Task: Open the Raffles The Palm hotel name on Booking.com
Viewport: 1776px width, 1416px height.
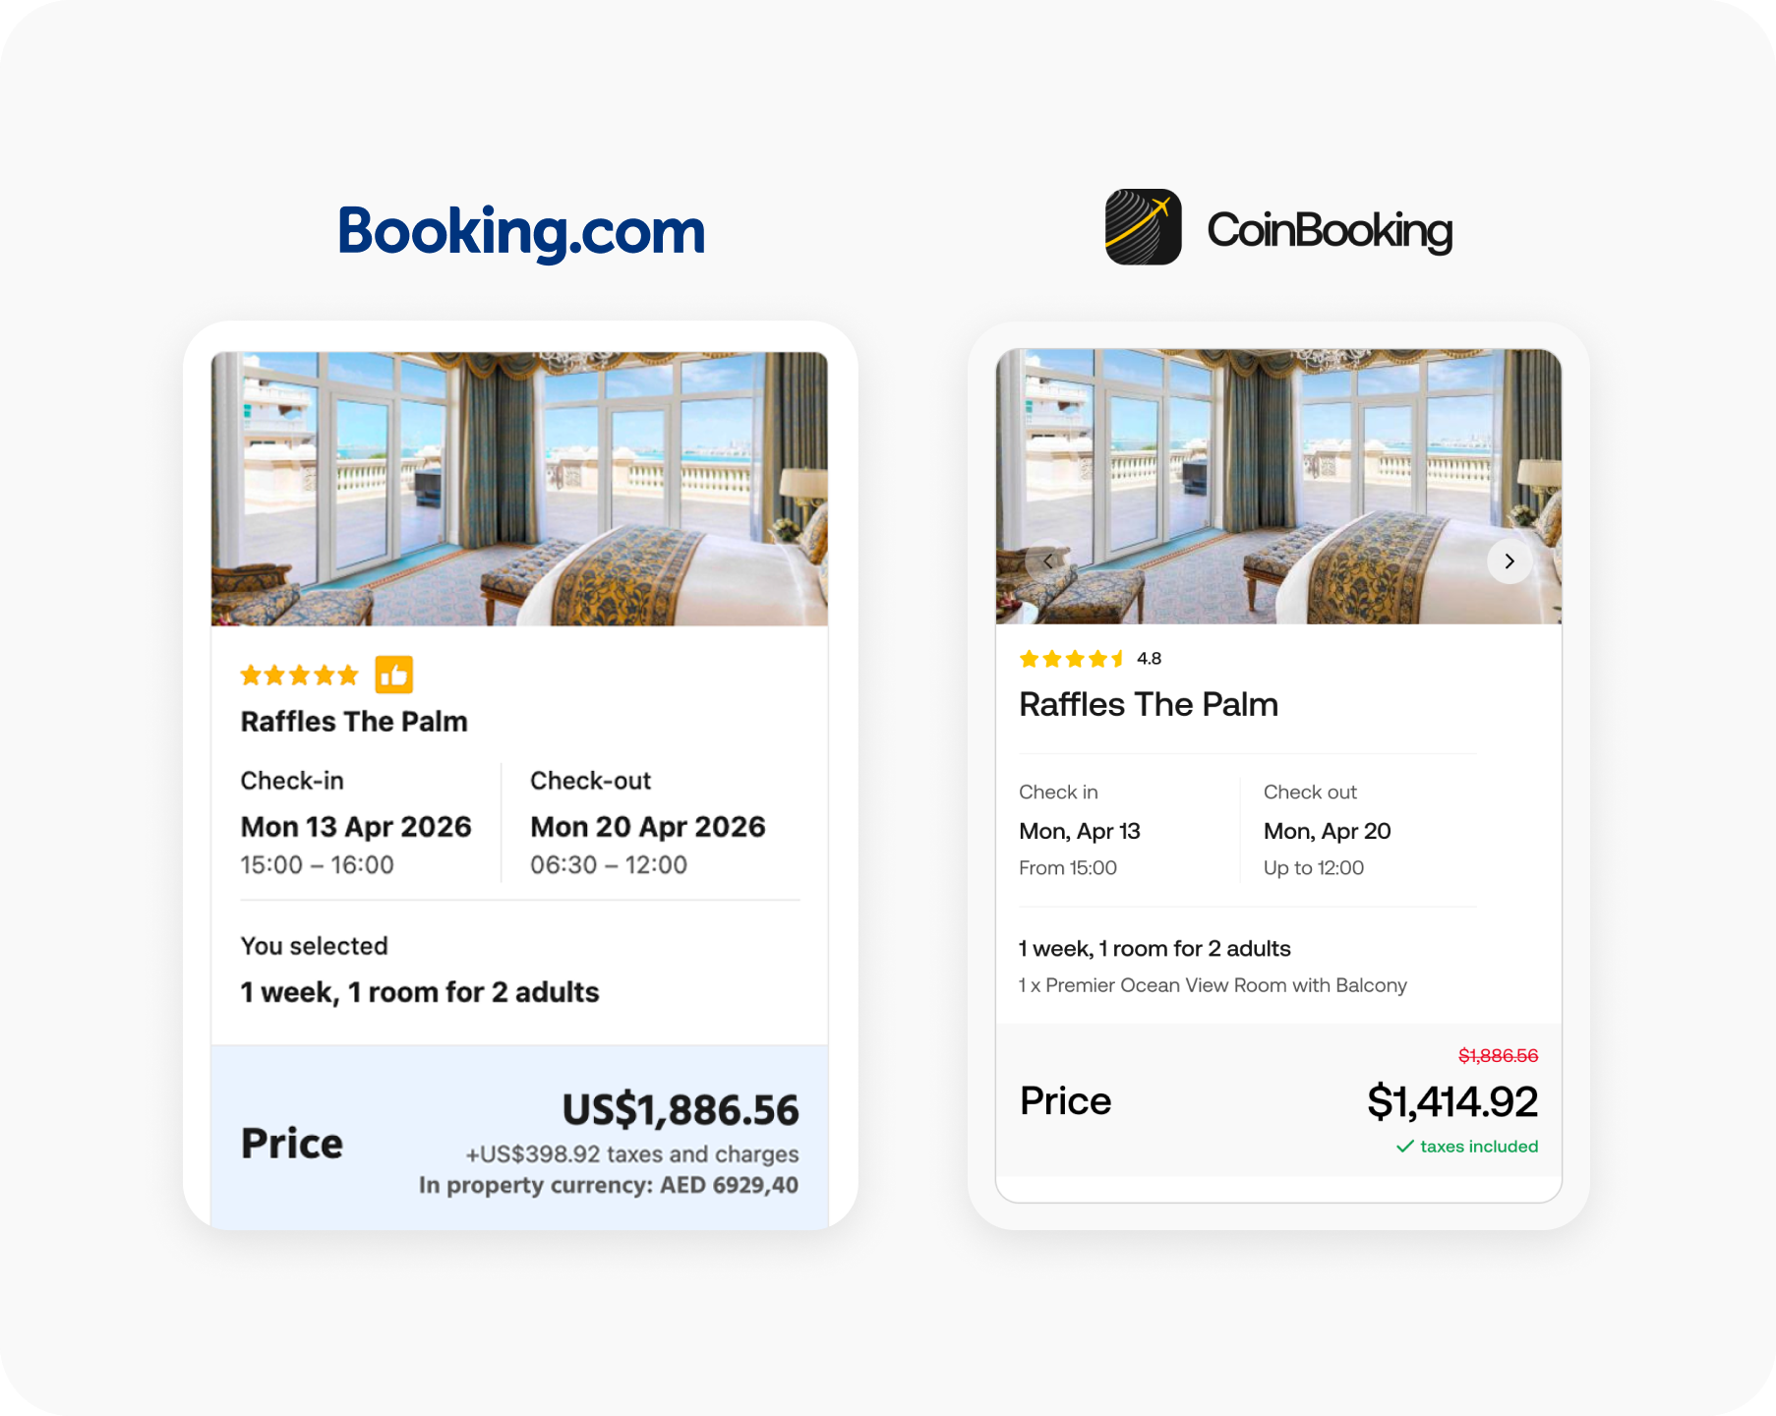Action: pos(354,721)
